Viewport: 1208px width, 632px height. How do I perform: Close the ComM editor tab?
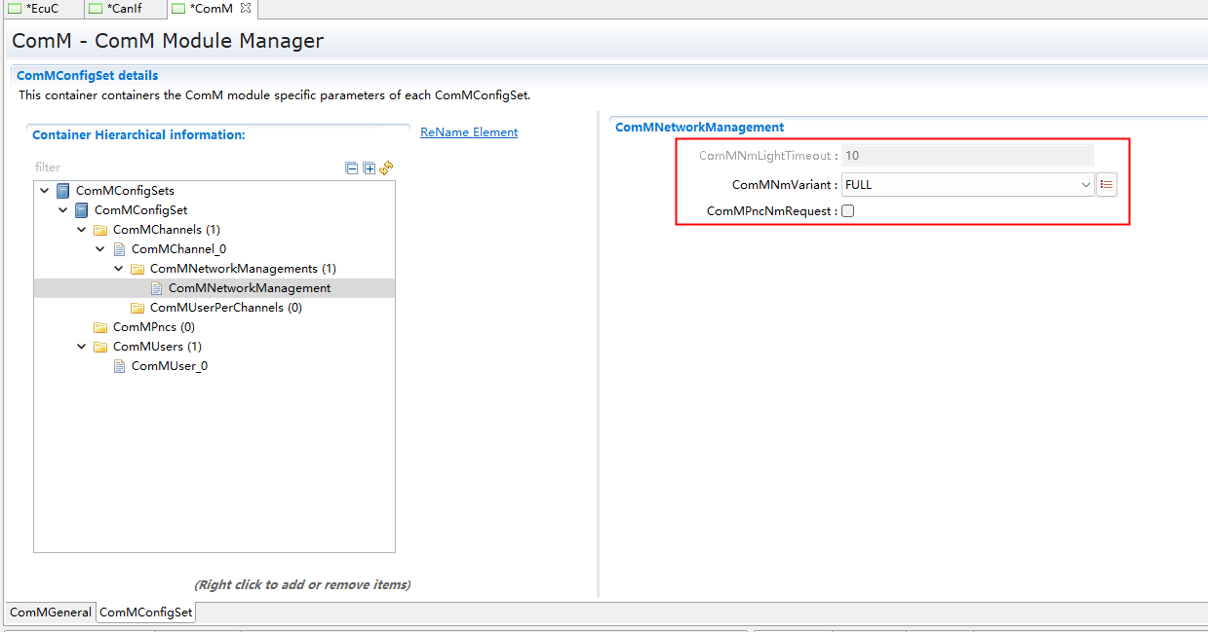pyautogui.click(x=246, y=9)
